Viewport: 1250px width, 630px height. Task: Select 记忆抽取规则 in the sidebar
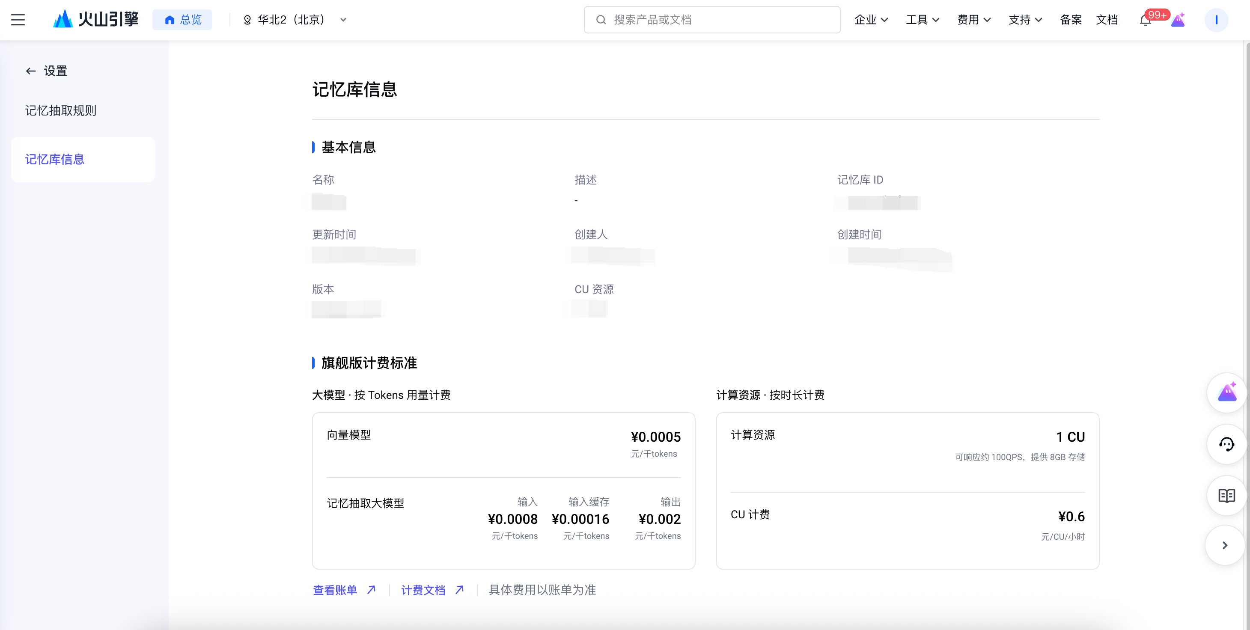tap(61, 110)
